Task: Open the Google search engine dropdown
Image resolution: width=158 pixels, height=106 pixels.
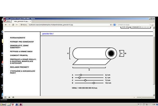Action: pyautogui.click(x=115, y=25)
